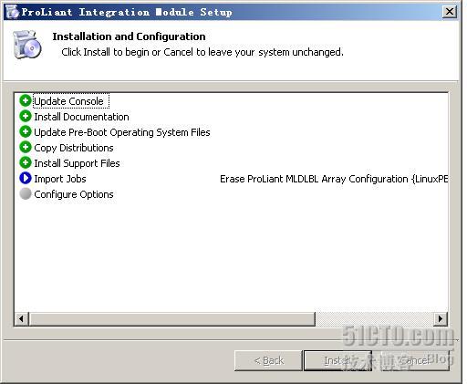Click the setup installer disc icon in header
Viewport: 467px width, 384px height.
(27, 45)
